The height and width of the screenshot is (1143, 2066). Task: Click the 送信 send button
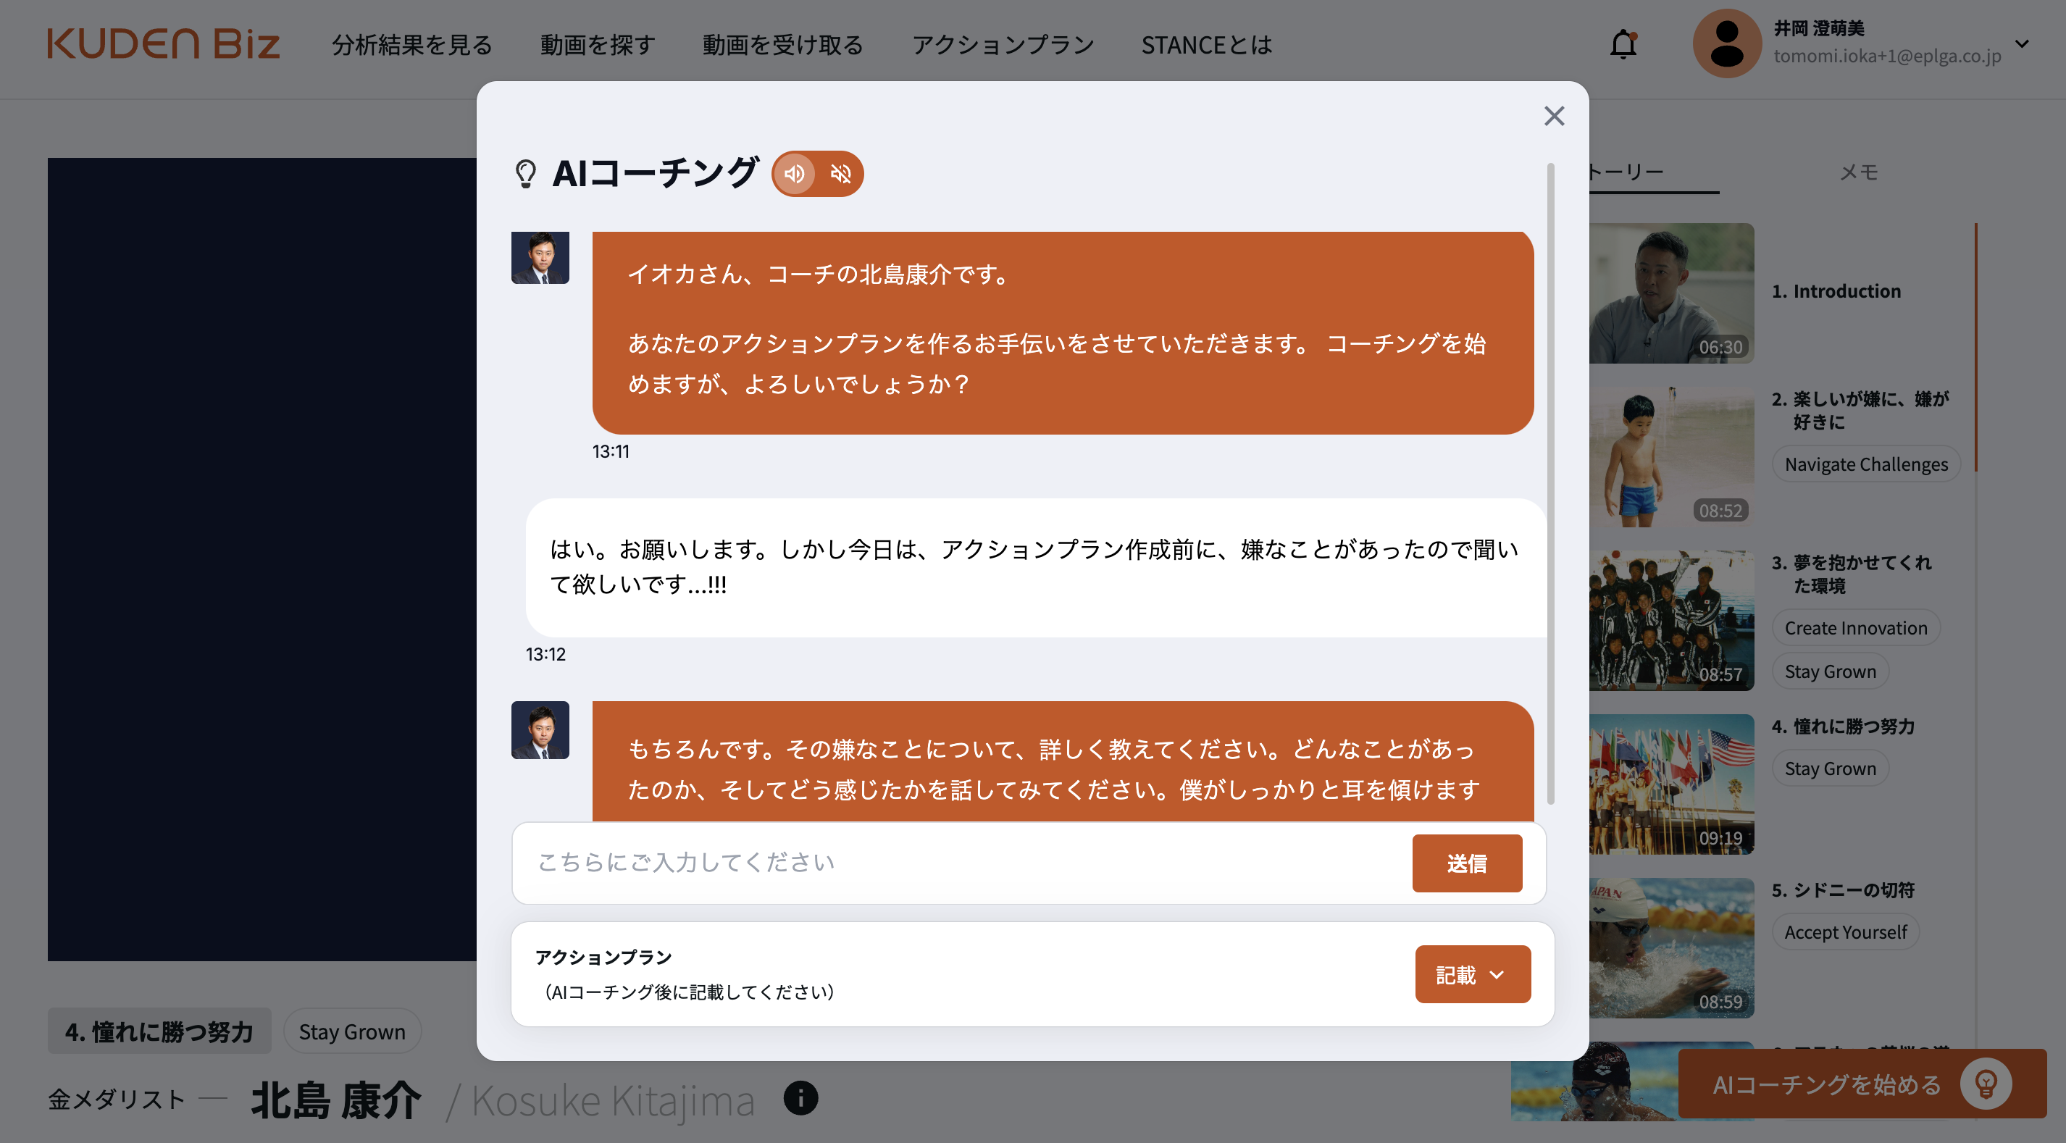pyautogui.click(x=1467, y=863)
